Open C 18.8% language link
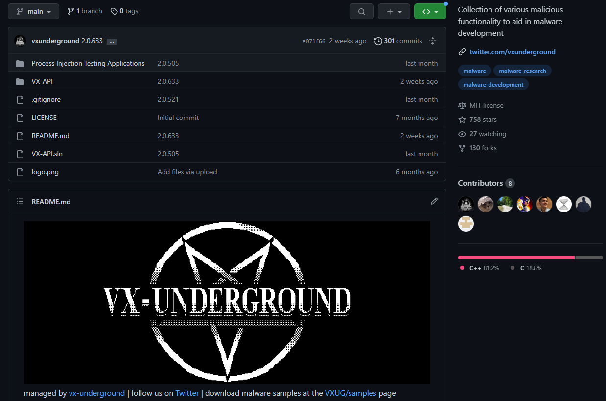The image size is (606, 401). (x=526, y=268)
